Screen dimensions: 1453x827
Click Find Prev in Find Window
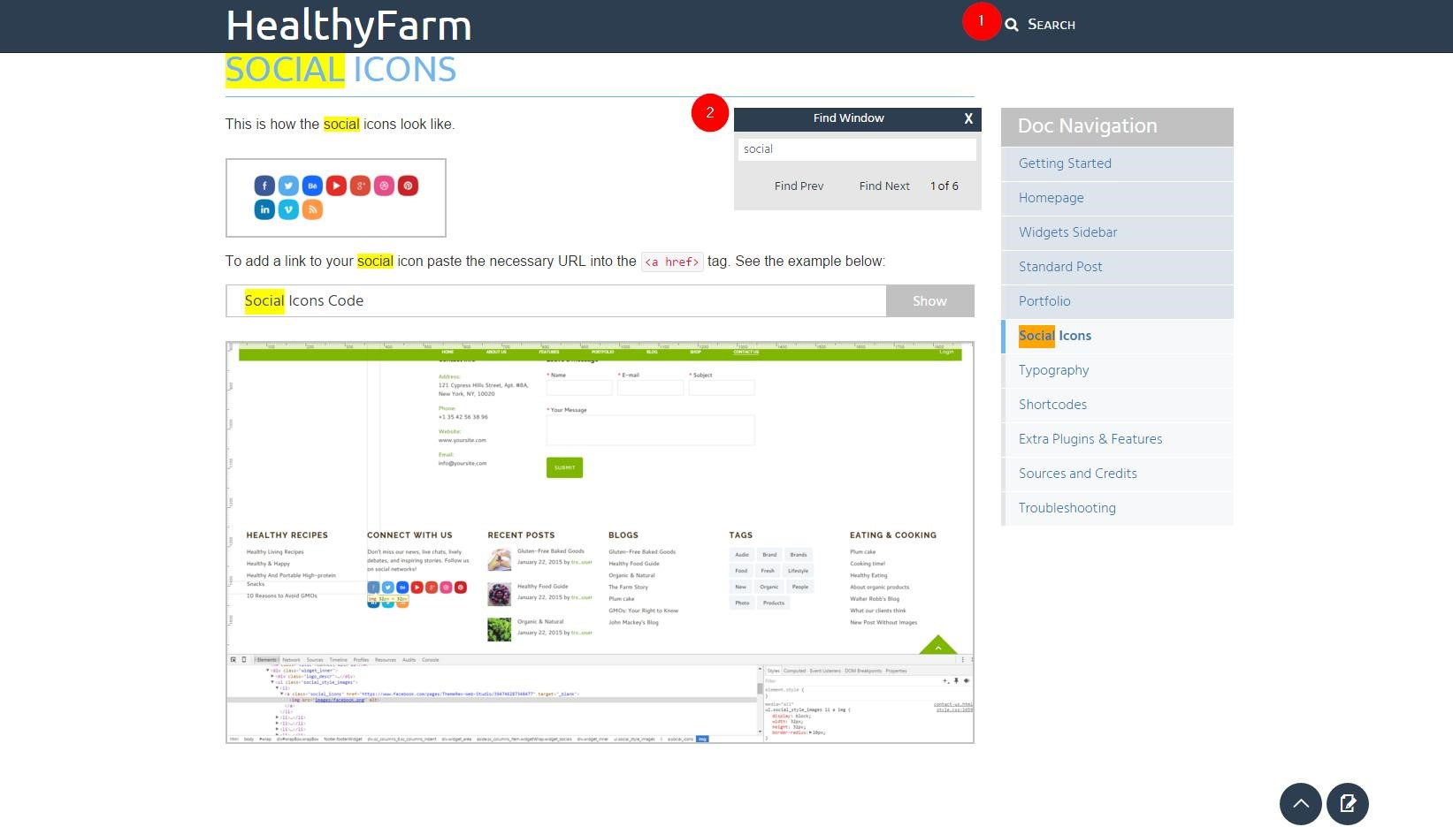[799, 186]
